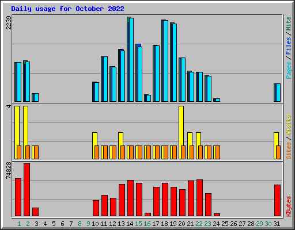Click the sites/visits axis value 4

tap(9, 106)
